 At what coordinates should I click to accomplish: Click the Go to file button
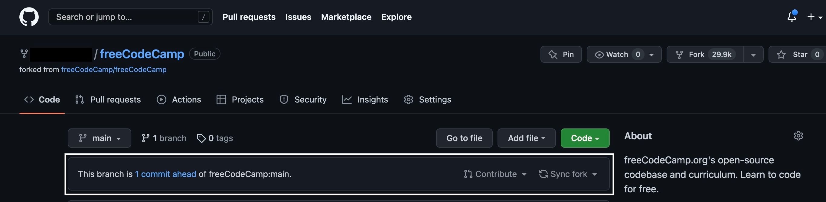[464, 138]
